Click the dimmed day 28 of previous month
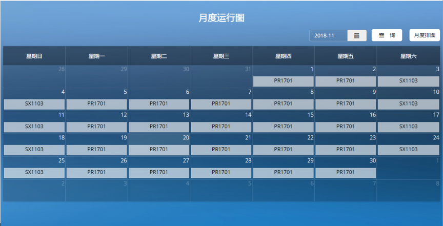This screenshot has height=226, width=443. pyautogui.click(x=62, y=69)
